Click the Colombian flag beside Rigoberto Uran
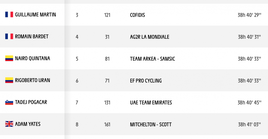 tap(9, 80)
